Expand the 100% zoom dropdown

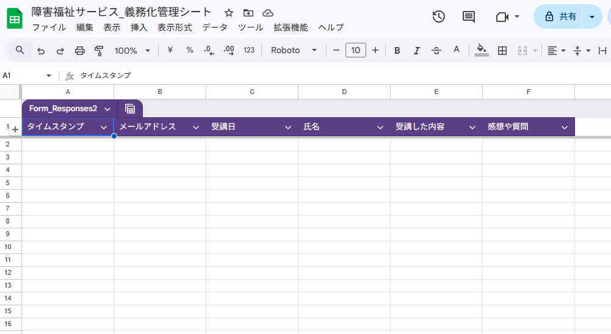click(132, 51)
